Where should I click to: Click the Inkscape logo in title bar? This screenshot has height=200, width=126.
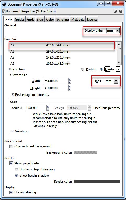[4, 4]
